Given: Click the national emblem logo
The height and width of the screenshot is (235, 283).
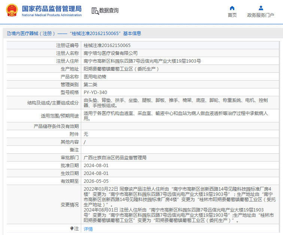Looking at the screenshot, I should click(12, 10).
